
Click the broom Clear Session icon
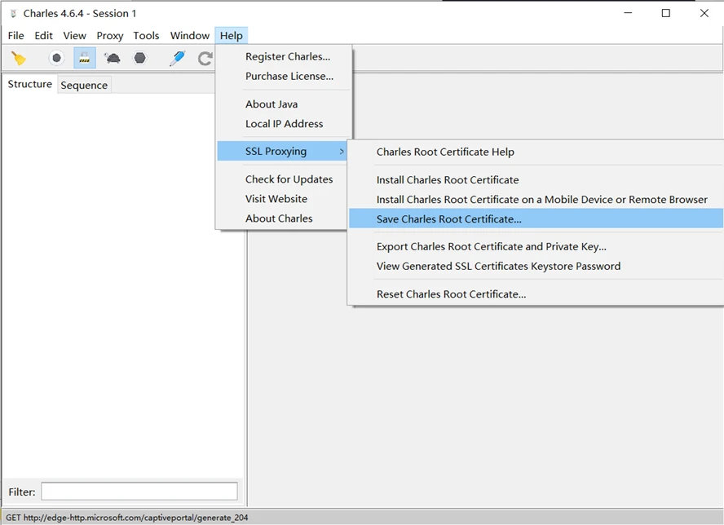pyautogui.click(x=19, y=58)
